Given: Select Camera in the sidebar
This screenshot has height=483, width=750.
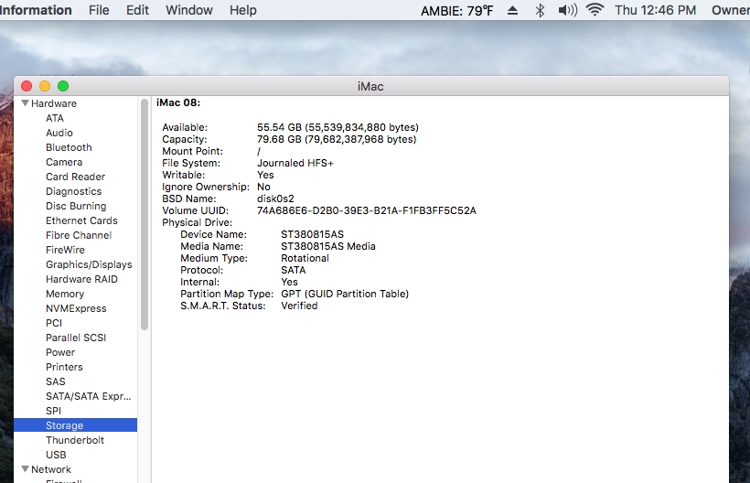Looking at the screenshot, I should (64, 162).
